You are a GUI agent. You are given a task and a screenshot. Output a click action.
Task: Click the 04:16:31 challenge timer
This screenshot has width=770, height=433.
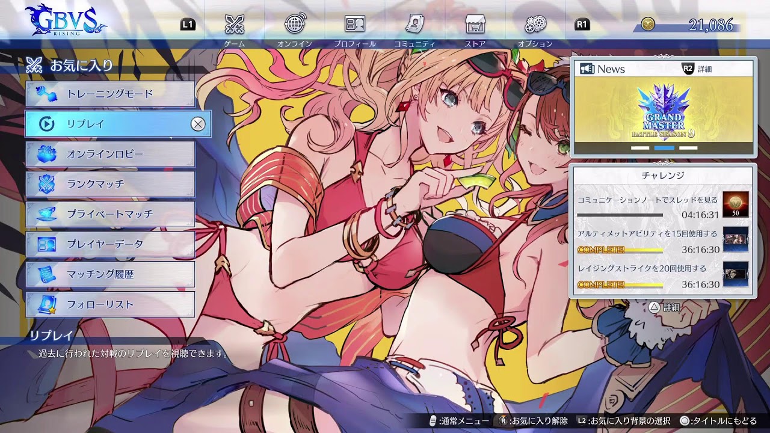700,215
